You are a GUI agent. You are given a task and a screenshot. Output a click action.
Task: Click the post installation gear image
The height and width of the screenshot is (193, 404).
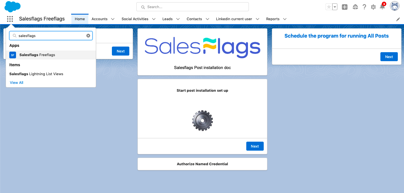pos(202,120)
